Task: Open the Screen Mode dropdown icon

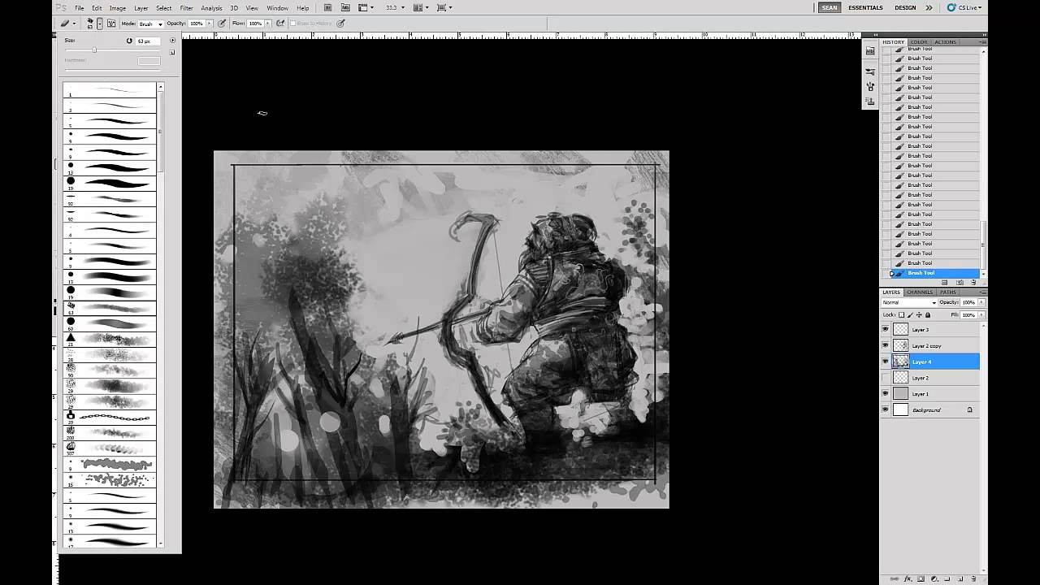Action: point(444,8)
